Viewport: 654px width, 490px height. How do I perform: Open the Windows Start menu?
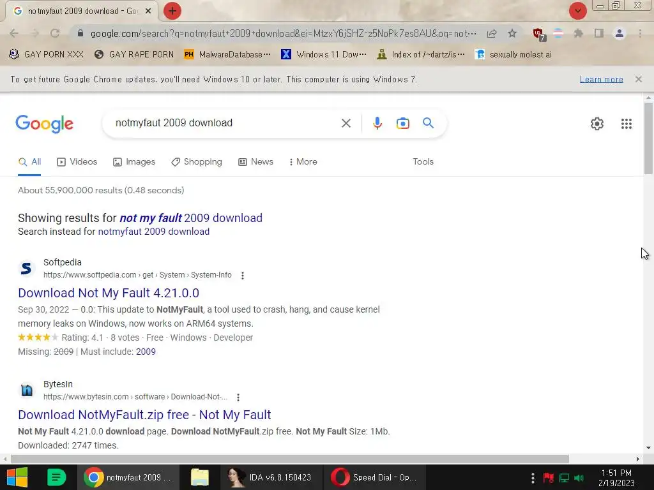click(x=17, y=477)
